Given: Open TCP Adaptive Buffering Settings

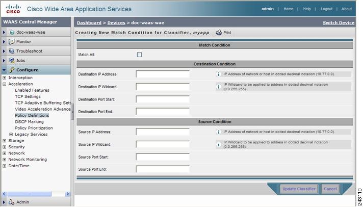Looking at the screenshot, I should 43,103.
